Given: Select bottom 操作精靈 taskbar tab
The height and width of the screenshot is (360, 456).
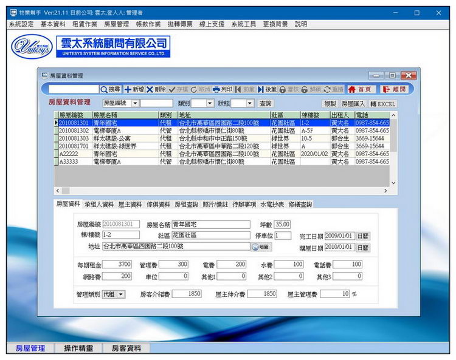Looking at the screenshot, I should [78, 348].
